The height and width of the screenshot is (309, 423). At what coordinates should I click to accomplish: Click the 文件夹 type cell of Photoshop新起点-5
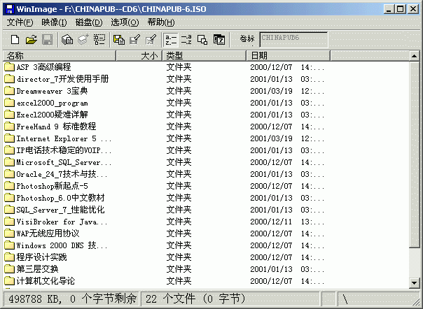(x=179, y=186)
